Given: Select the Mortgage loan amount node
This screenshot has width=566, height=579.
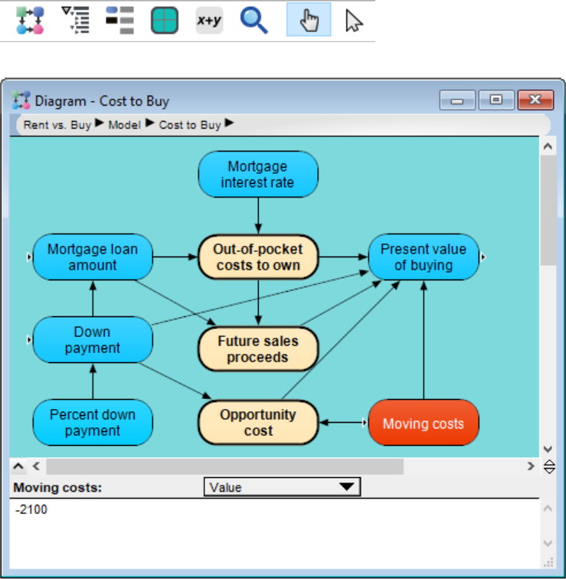Looking at the screenshot, I should click(x=93, y=257).
